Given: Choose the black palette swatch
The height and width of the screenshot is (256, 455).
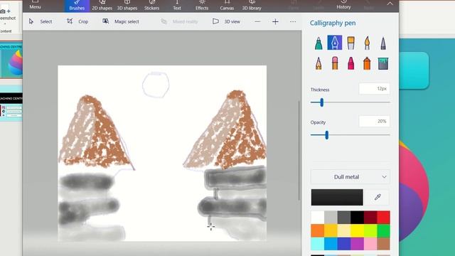Looking at the screenshot, I should (x=357, y=218).
